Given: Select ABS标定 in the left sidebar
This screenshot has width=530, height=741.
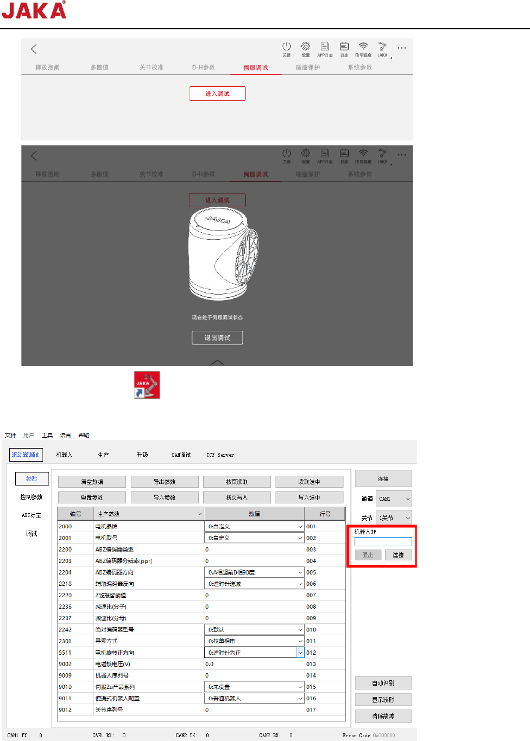Looking at the screenshot, I should pyautogui.click(x=31, y=515).
